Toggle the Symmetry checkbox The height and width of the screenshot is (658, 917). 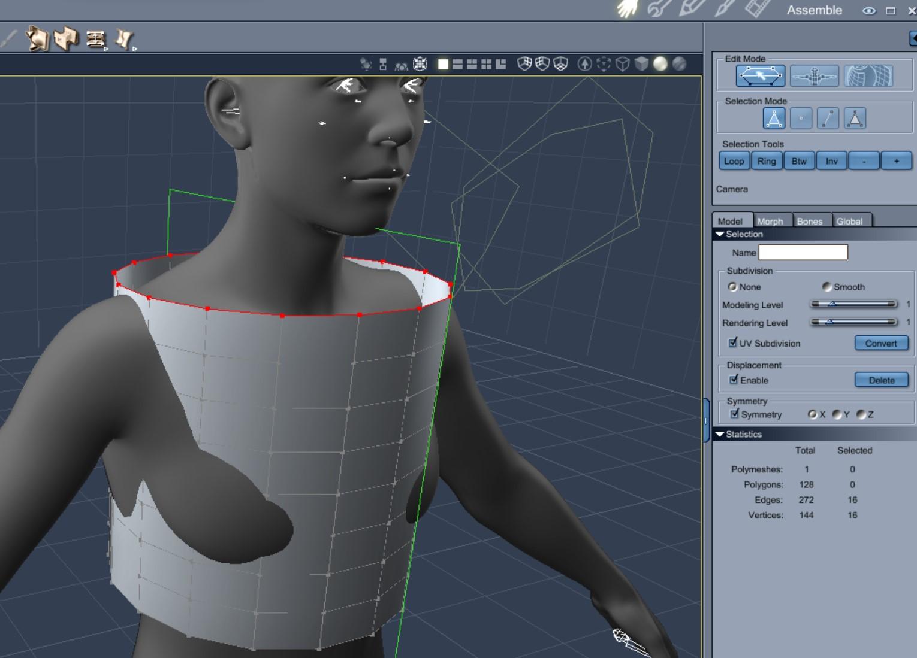pyautogui.click(x=734, y=414)
